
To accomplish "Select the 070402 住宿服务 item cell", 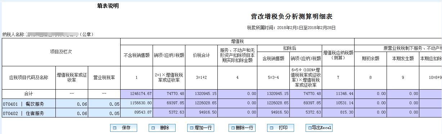I will coord(29,113).
